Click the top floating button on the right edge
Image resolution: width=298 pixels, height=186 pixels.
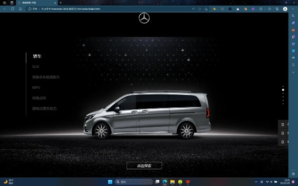pyautogui.click(x=283, y=125)
